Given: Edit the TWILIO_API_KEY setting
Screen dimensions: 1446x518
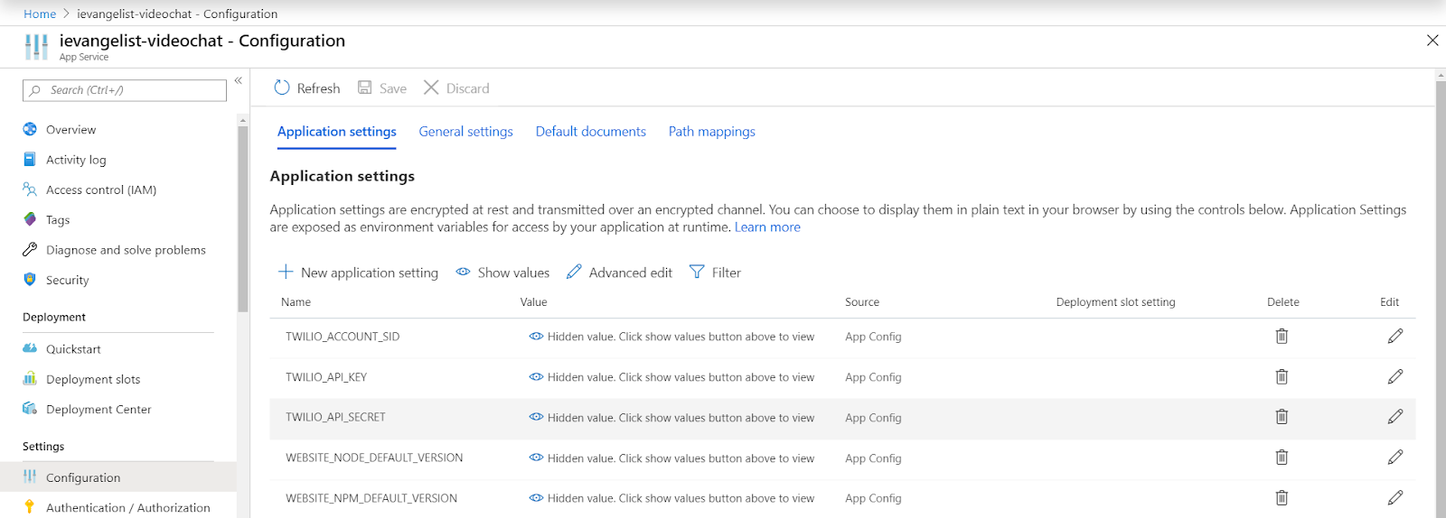Looking at the screenshot, I should tap(1395, 376).
